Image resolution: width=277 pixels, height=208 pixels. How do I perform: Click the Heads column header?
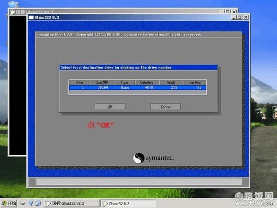click(x=171, y=82)
